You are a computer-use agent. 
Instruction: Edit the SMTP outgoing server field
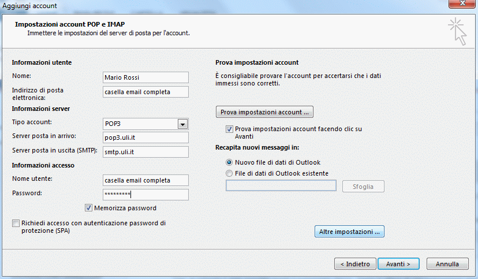[145, 152]
